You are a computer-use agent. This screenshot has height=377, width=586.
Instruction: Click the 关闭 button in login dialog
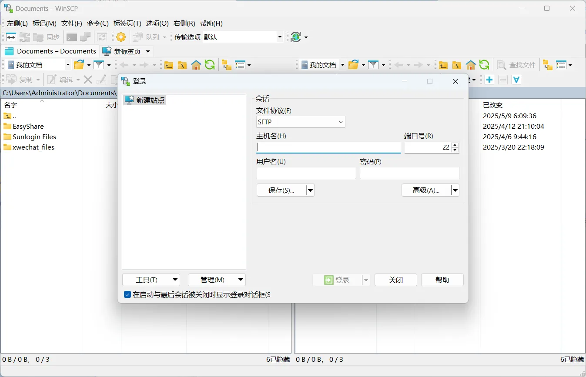click(x=396, y=280)
